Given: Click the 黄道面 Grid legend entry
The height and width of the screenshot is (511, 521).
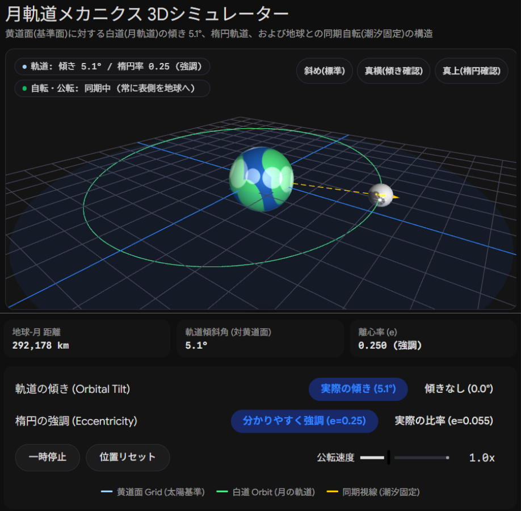Looking at the screenshot, I should [153, 492].
